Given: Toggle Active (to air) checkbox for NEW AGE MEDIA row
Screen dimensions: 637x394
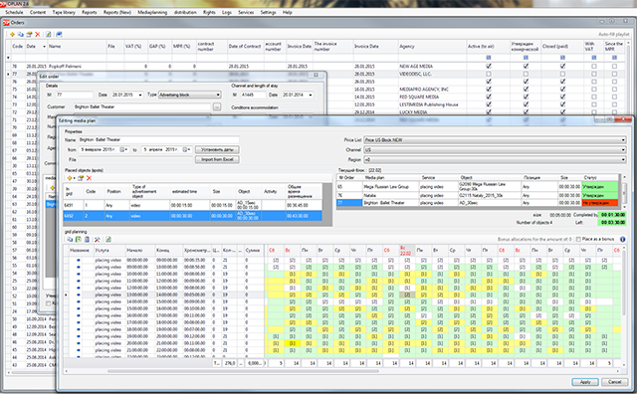Looking at the screenshot, I should 489,66.
